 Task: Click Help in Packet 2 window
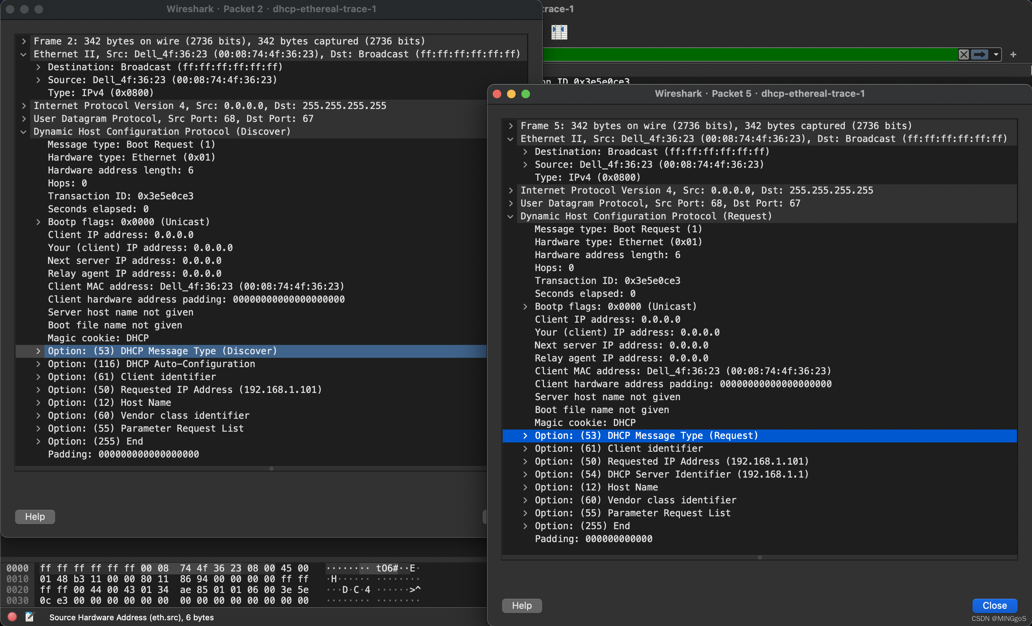[x=35, y=517]
